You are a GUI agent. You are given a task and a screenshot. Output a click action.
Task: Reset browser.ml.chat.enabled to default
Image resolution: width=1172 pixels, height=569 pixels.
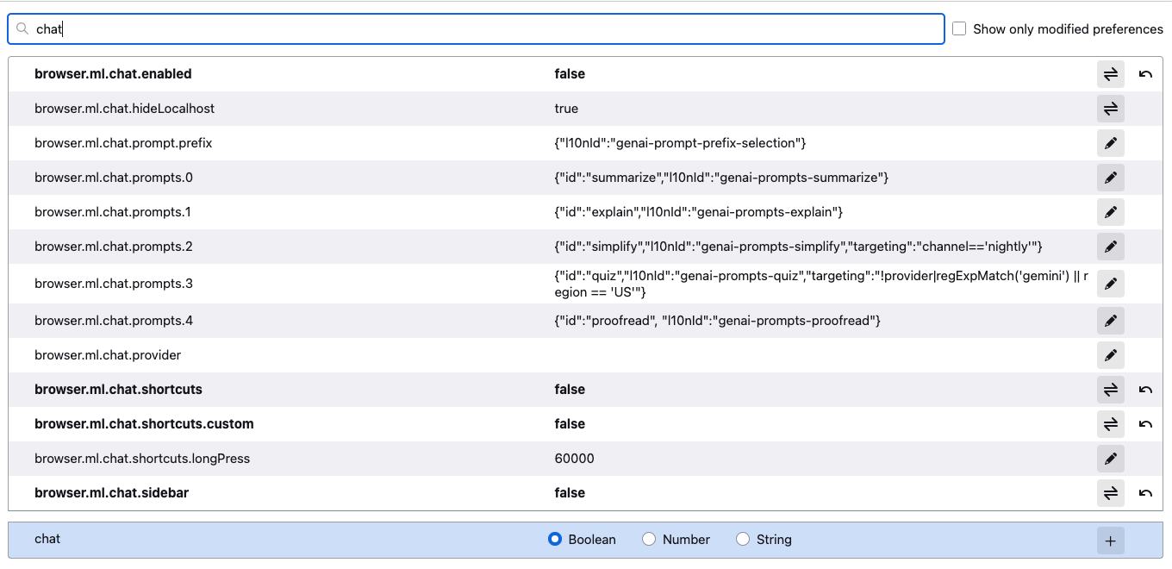(1145, 74)
